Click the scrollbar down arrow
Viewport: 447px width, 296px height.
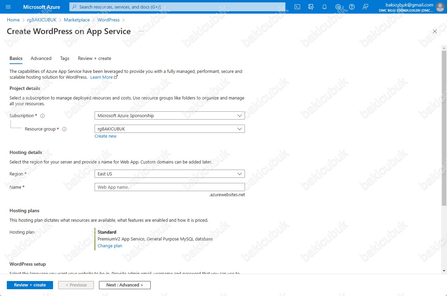(444, 271)
